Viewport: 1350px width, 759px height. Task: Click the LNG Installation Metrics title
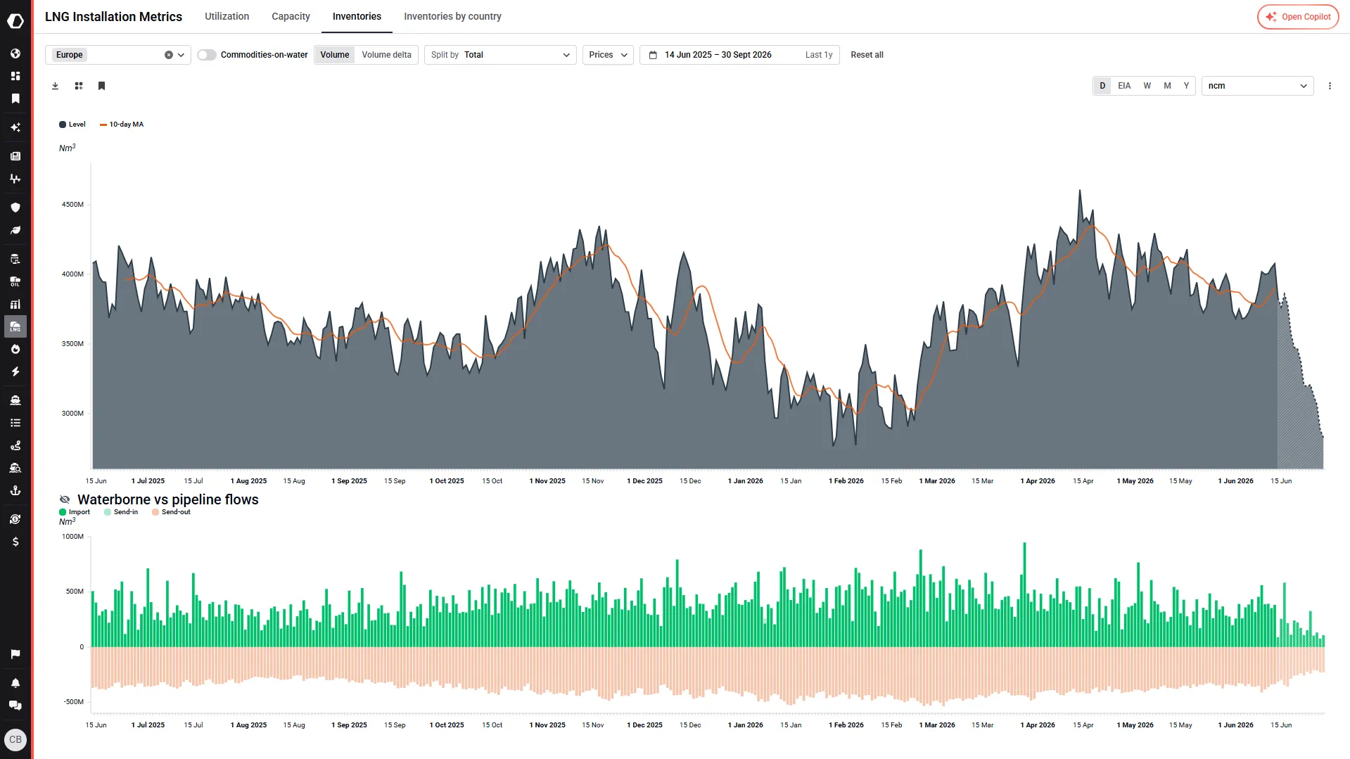(113, 17)
